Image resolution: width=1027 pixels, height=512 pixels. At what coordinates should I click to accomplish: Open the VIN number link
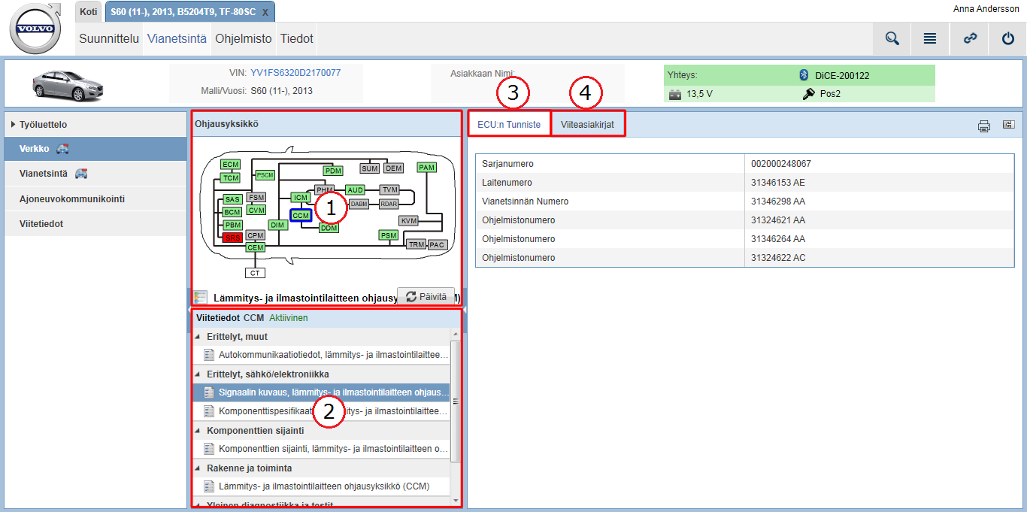(x=295, y=73)
